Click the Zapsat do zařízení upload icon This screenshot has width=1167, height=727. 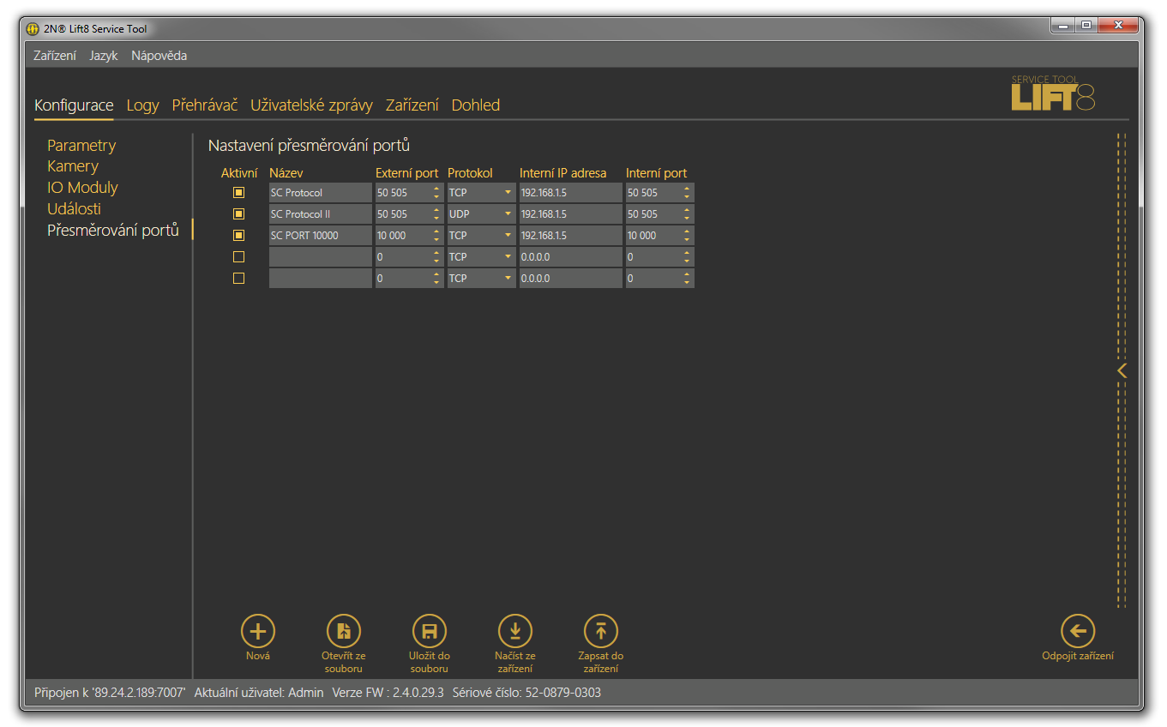point(600,631)
